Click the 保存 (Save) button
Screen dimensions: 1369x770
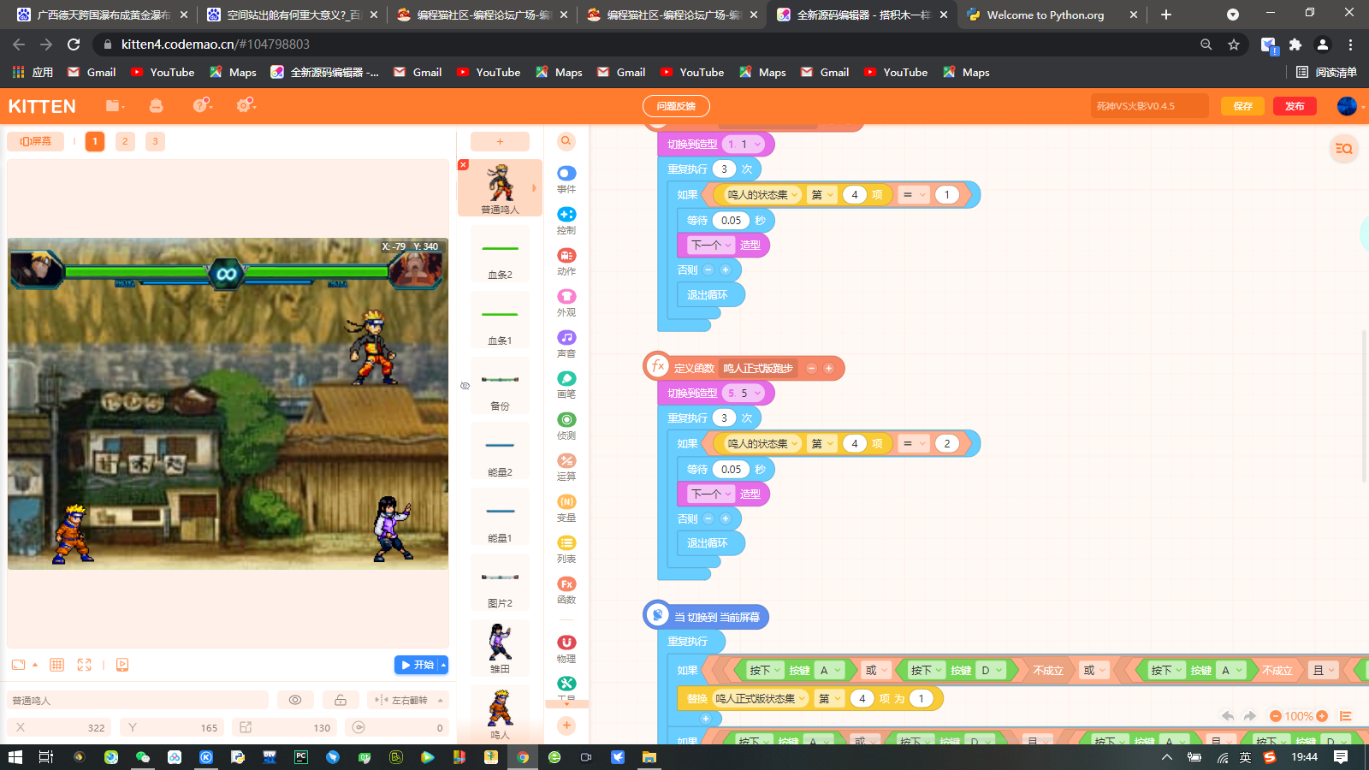(1242, 106)
